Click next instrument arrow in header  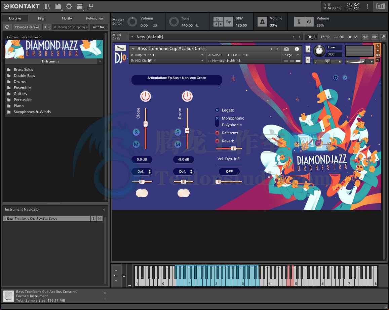(x=277, y=49)
